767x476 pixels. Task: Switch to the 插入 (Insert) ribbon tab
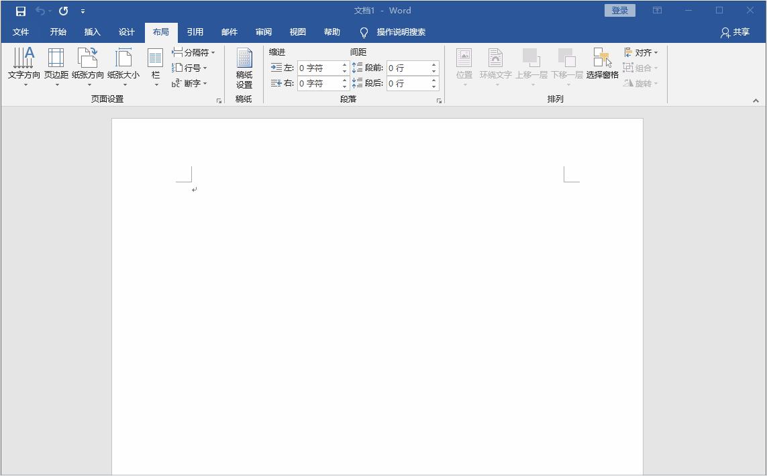point(92,32)
